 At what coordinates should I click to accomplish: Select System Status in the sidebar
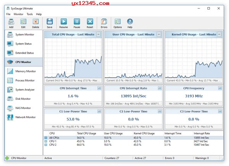coord(24,44)
